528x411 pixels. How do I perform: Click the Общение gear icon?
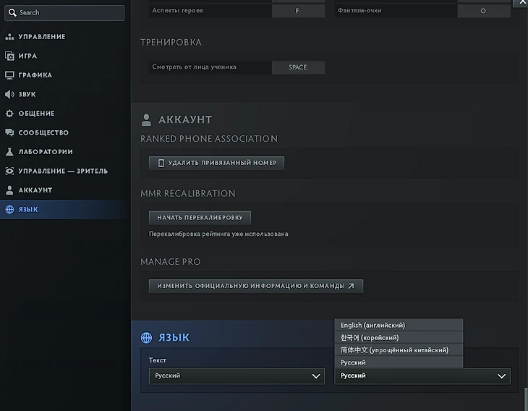tap(9, 114)
